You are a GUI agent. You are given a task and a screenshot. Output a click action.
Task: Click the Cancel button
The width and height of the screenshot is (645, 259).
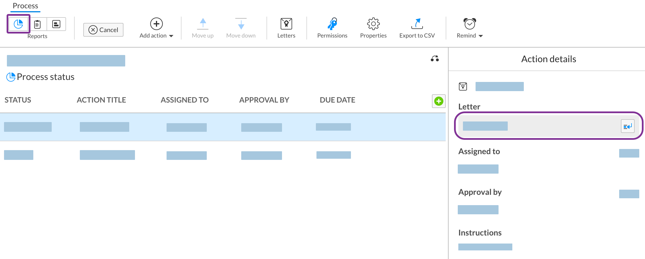(103, 30)
